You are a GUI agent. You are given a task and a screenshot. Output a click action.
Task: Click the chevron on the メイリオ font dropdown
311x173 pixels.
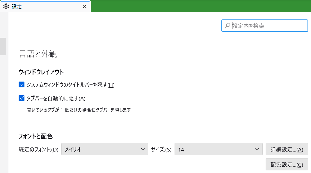coord(143,149)
